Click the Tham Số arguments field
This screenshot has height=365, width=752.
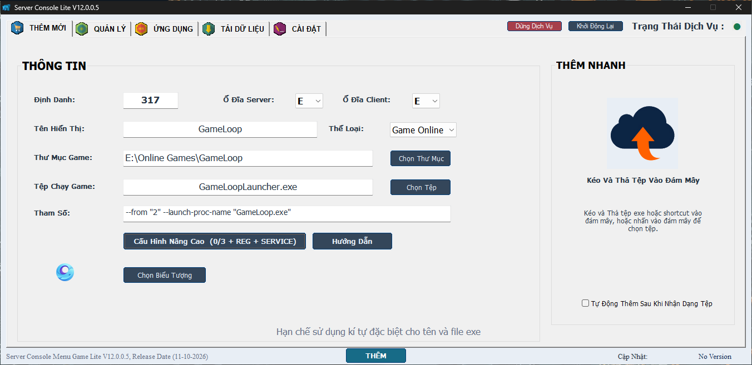pos(287,214)
